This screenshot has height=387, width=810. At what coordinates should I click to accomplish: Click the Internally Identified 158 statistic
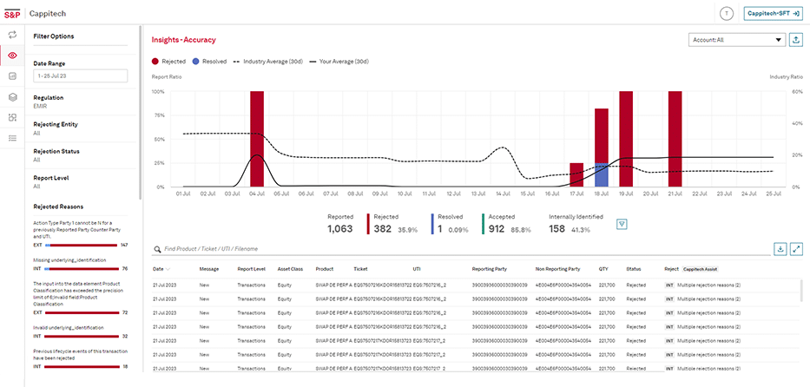tap(576, 224)
